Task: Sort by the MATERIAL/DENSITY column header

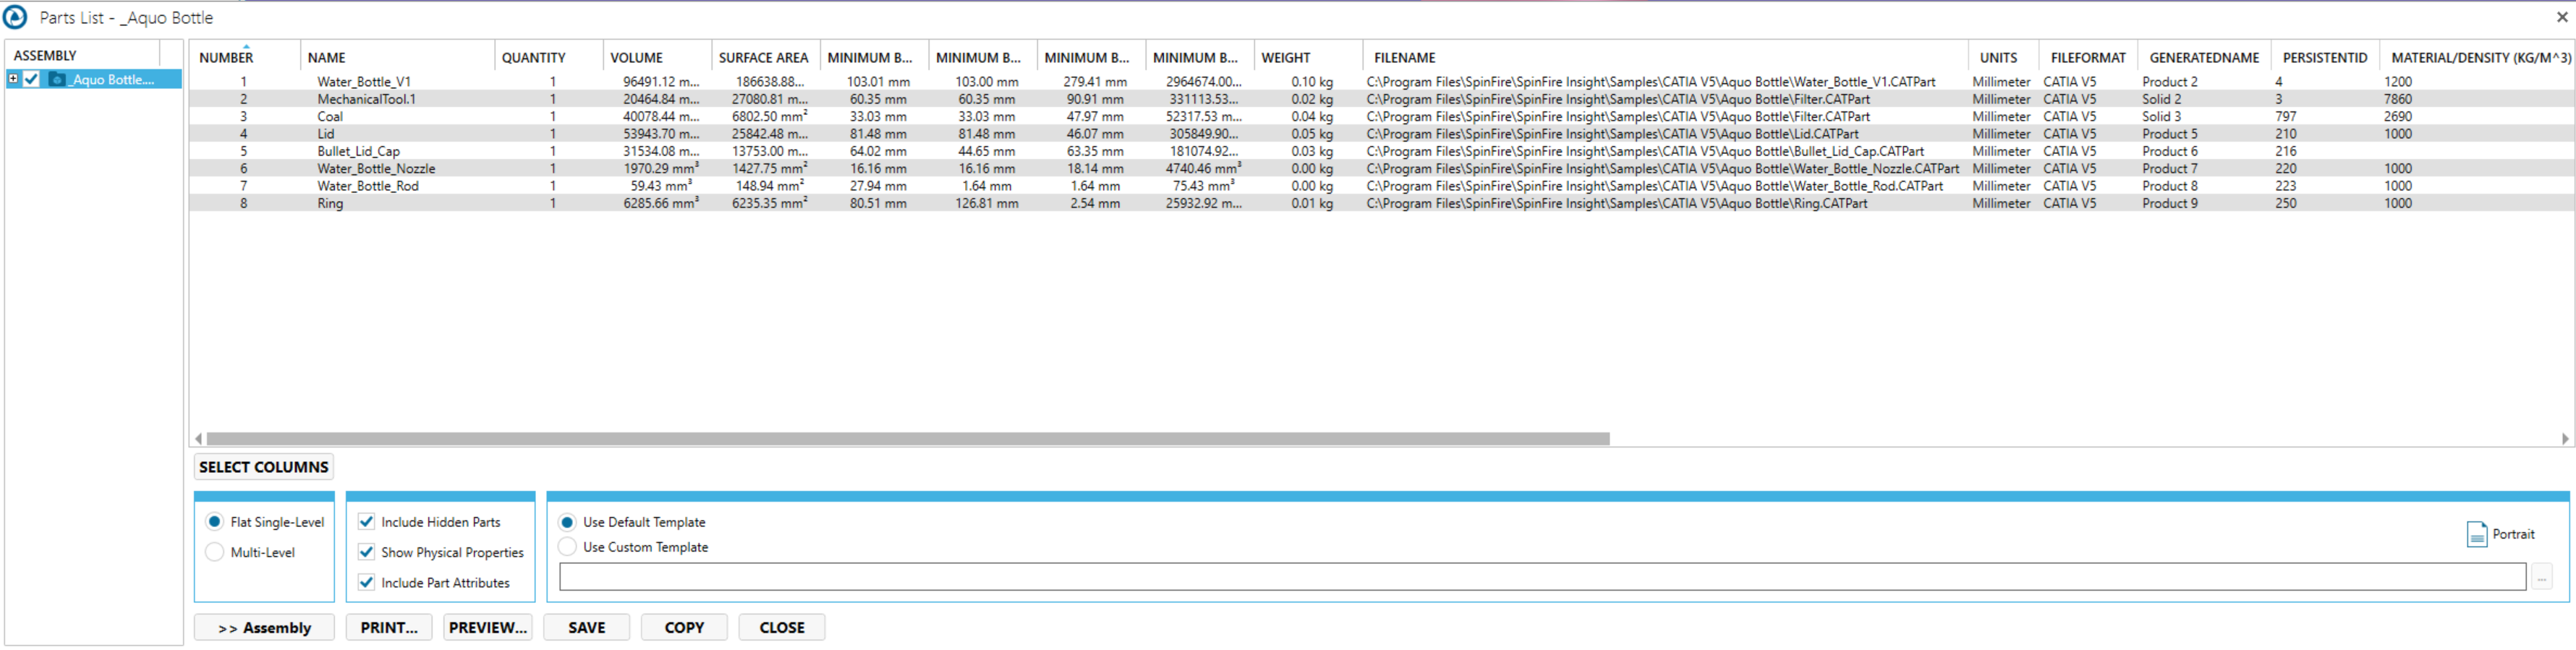Action: (2478, 58)
